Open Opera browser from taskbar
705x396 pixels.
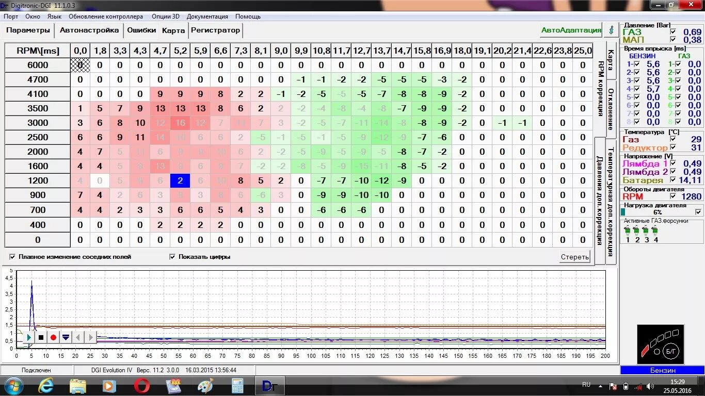(142, 386)
